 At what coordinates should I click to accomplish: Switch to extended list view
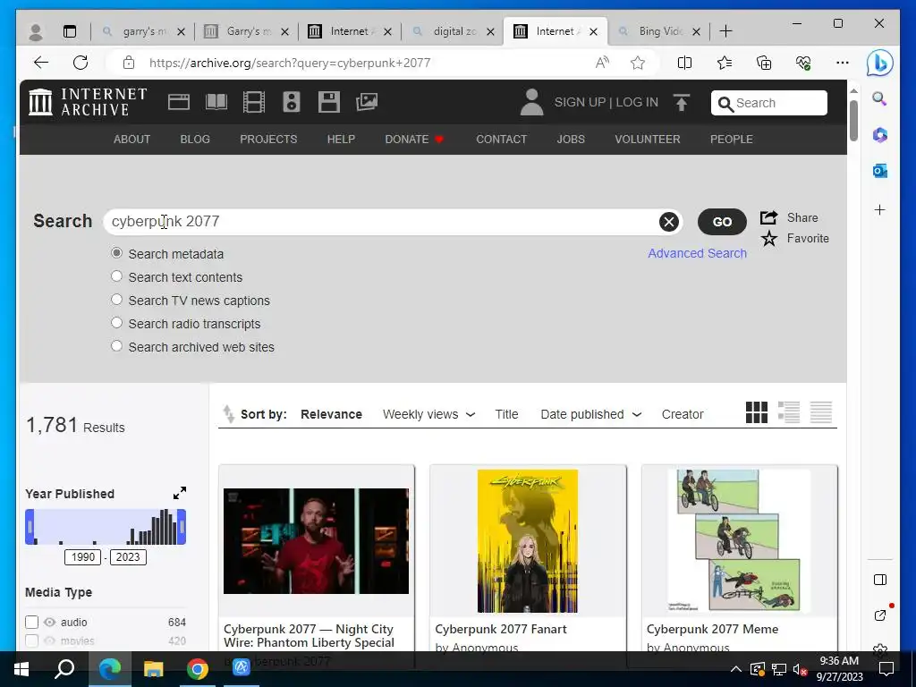tap(789, 412)
